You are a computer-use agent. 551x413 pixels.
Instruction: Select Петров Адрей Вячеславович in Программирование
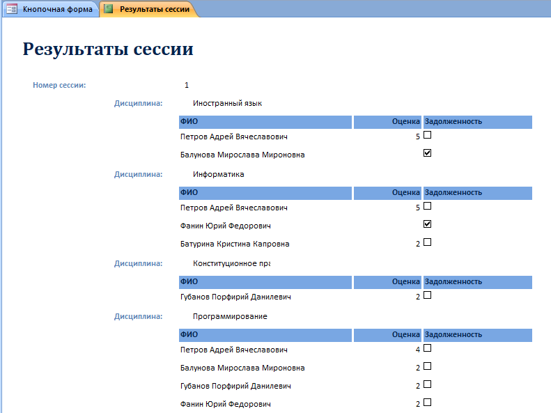click(233, 350)
